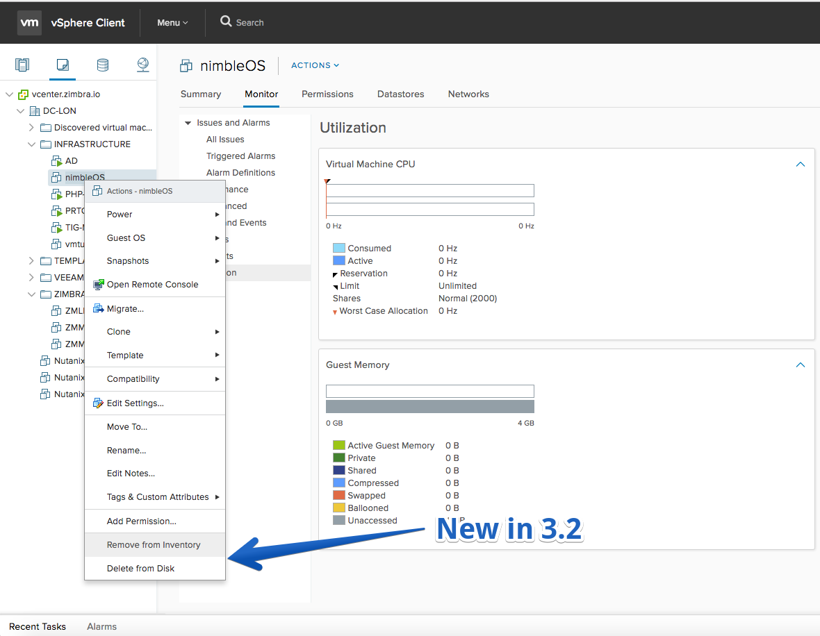
Task: Click the INFRASTRUCTURE folder icon
Action: [x=46, y=144]
